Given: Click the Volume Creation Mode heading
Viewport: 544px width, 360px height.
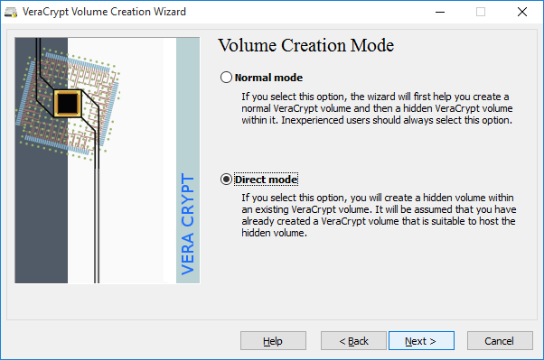Looking at the screenshot, I should (x=306, y=45).
